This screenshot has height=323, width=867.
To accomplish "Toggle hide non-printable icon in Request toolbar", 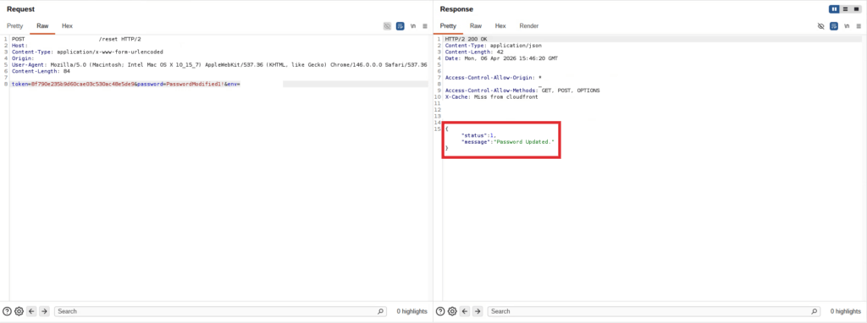I will pyautogui.click(x=388, y=26).
